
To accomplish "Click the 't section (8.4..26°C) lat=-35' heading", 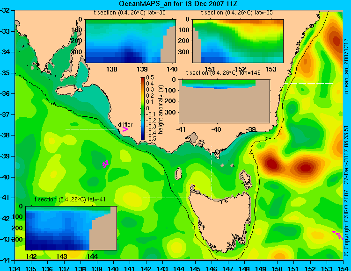I will [x=237, y=13].
